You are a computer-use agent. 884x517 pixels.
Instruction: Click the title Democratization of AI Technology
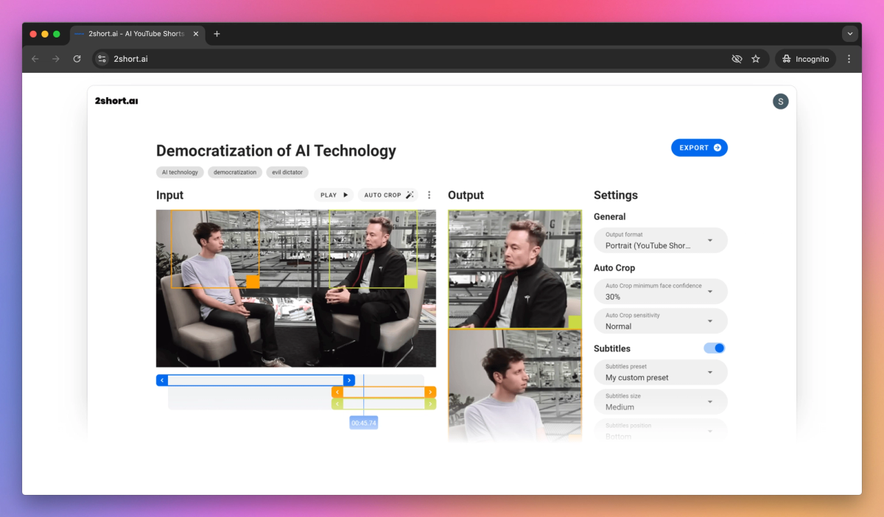[276, 151]
